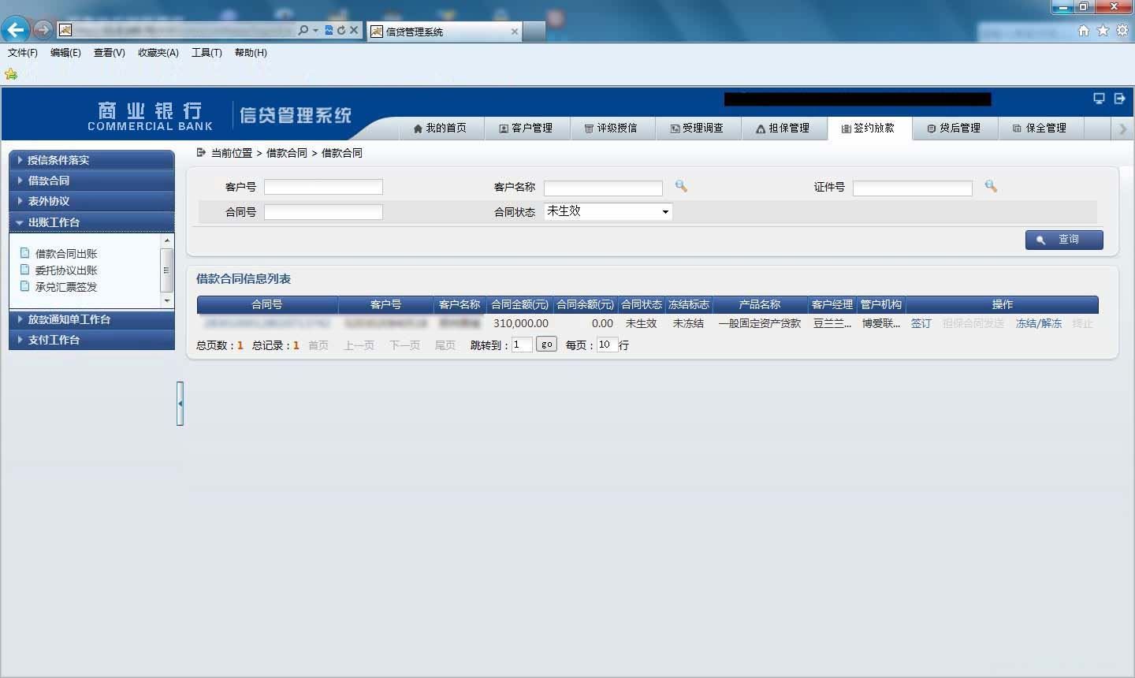
Task: Switch to 我的首页 tab
Action: (440, 128)
